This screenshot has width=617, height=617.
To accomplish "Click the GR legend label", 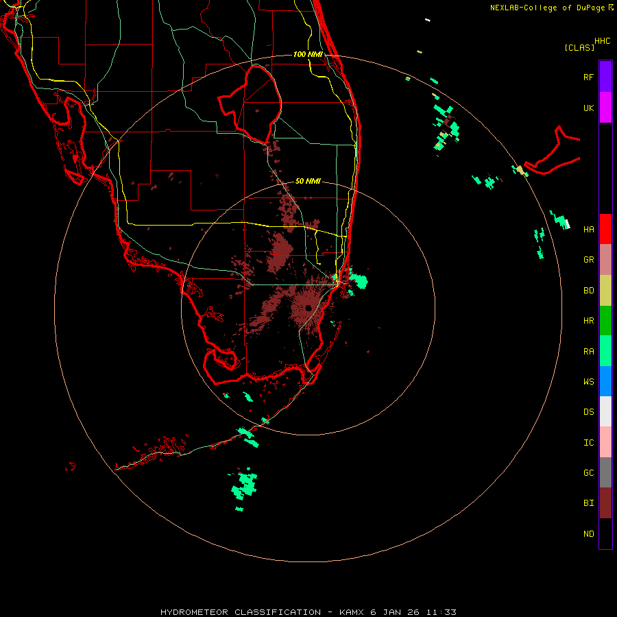I will click(x=589, y=260).
